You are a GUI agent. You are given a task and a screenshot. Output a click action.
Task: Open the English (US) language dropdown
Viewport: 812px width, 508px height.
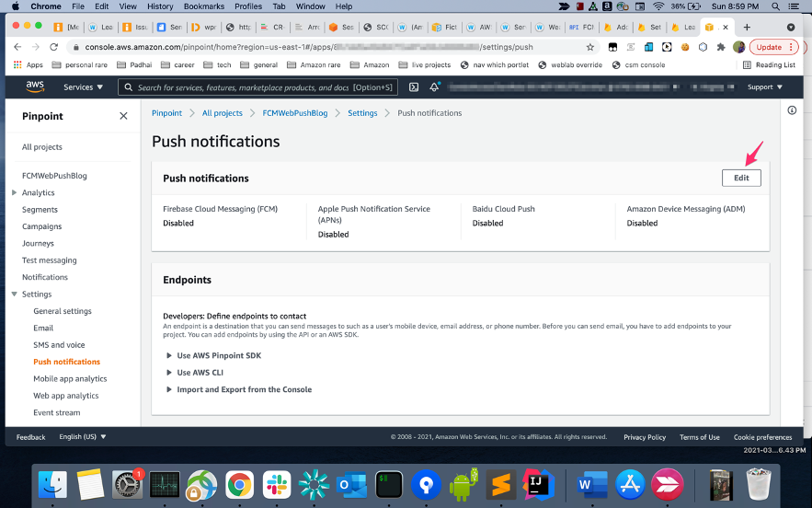coord(83,436)
